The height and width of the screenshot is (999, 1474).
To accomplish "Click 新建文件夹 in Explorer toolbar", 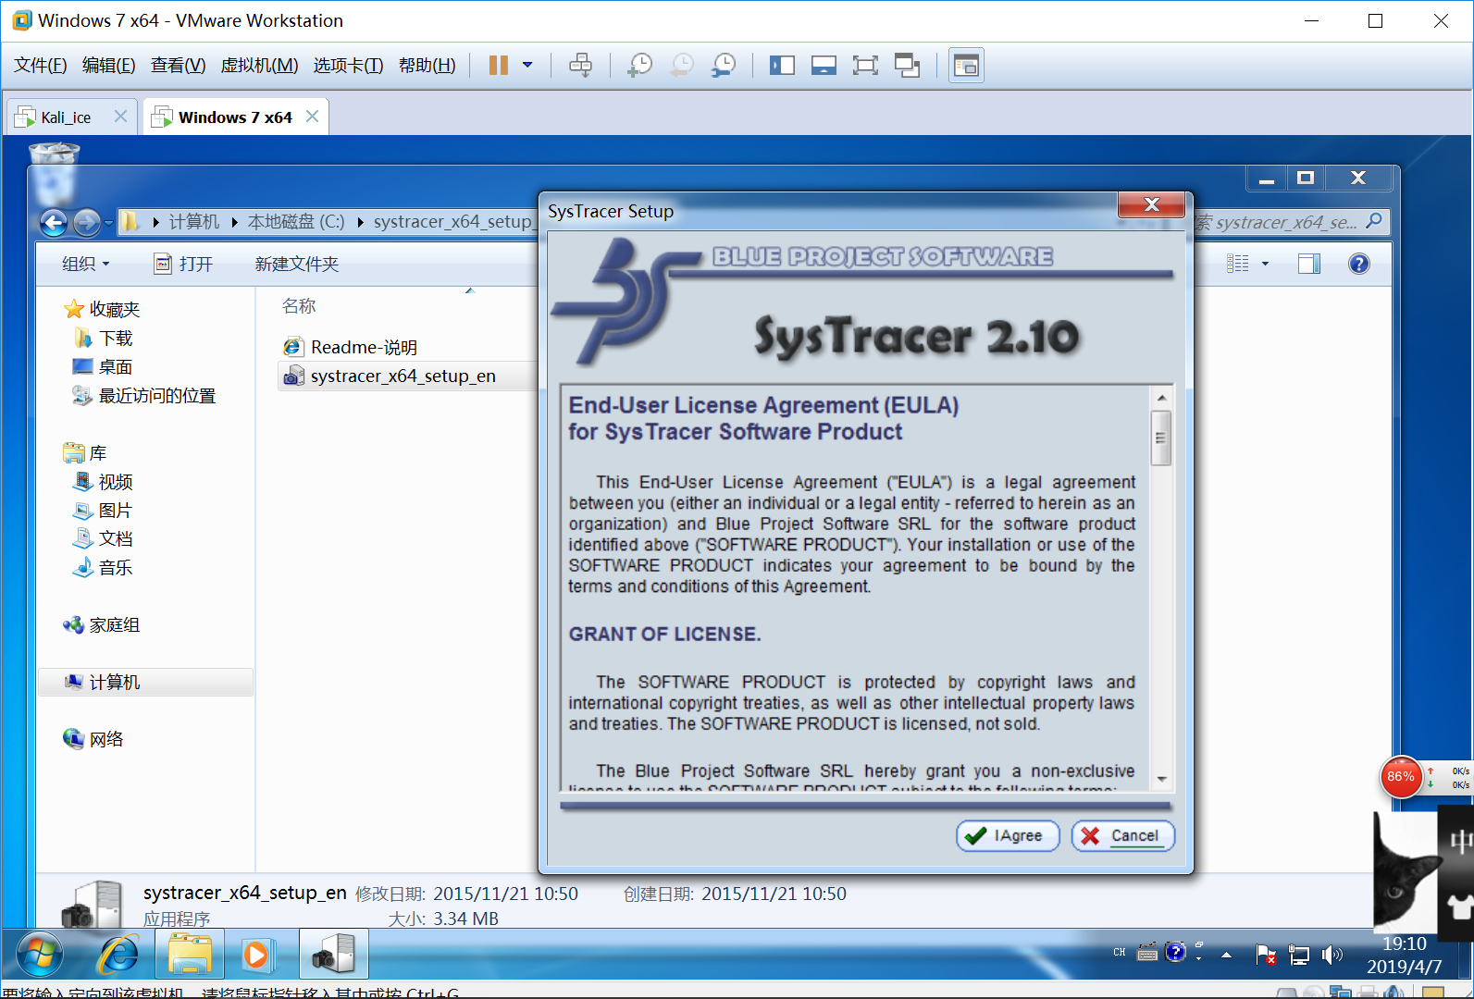I will click(x=297, y=265).
